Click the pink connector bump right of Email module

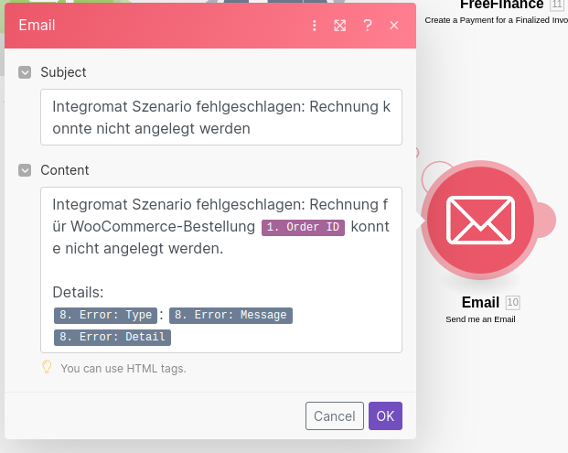545,220
